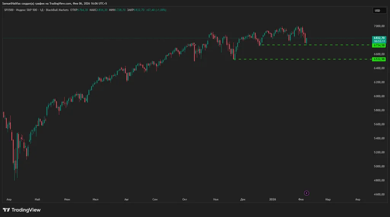Click the SPX500 symbol name in legend
Screen dimensions: 390x217
coord(9,10)
